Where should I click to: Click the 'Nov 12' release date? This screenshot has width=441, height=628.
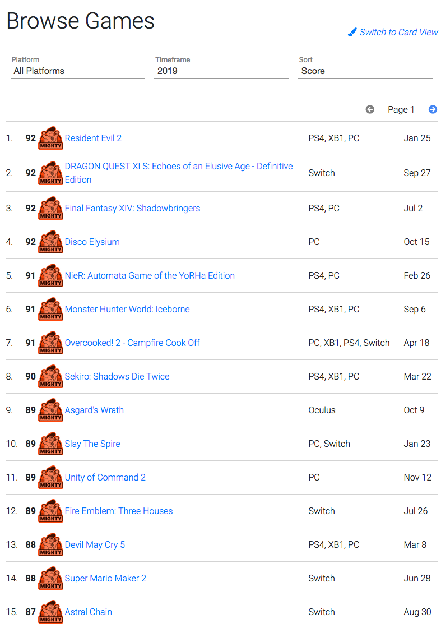[x=417, y=477]
